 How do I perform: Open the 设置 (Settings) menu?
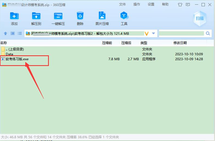[151, 5]
